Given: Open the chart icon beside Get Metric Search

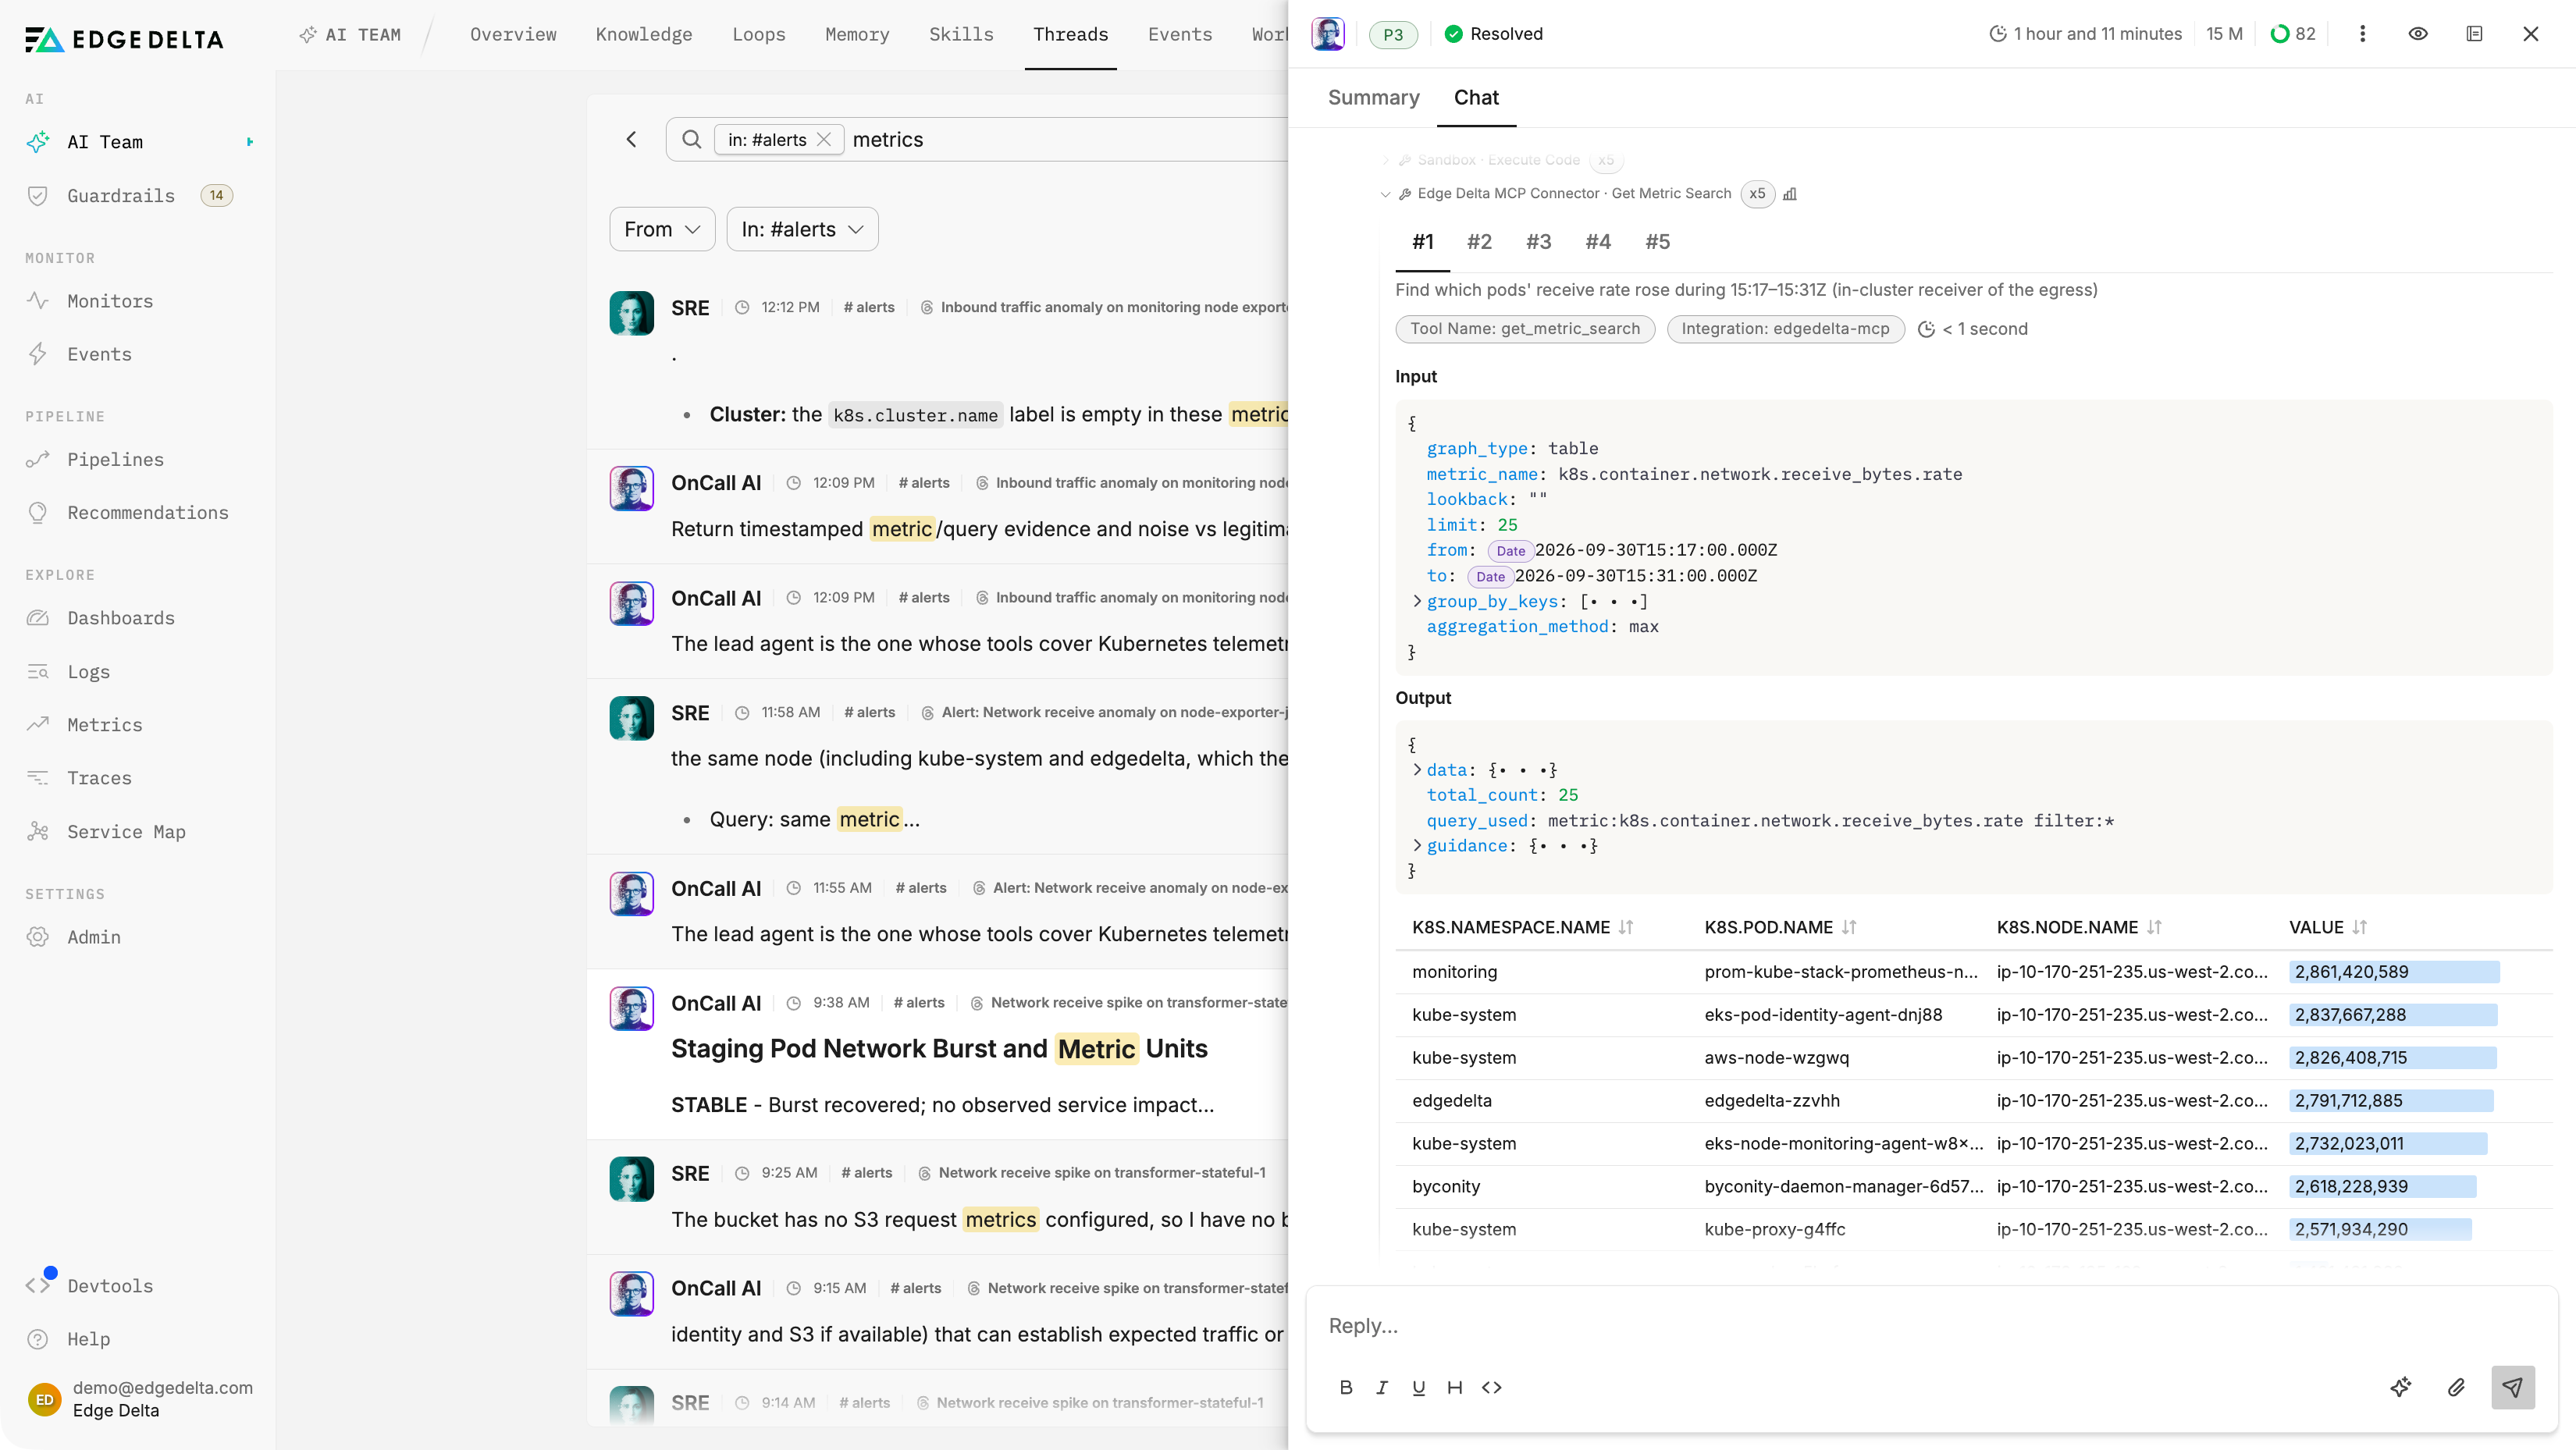Looking at the screenshot, I should pos(1790,194).
